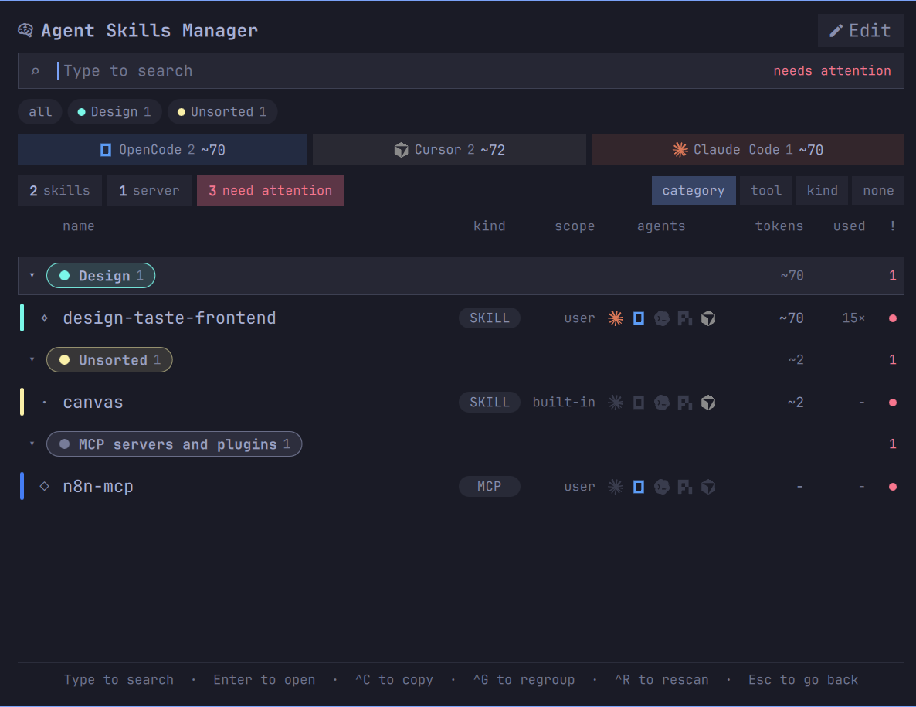Select the OpenCode 2 ~70 agent bar

click(x=162, y=150)
